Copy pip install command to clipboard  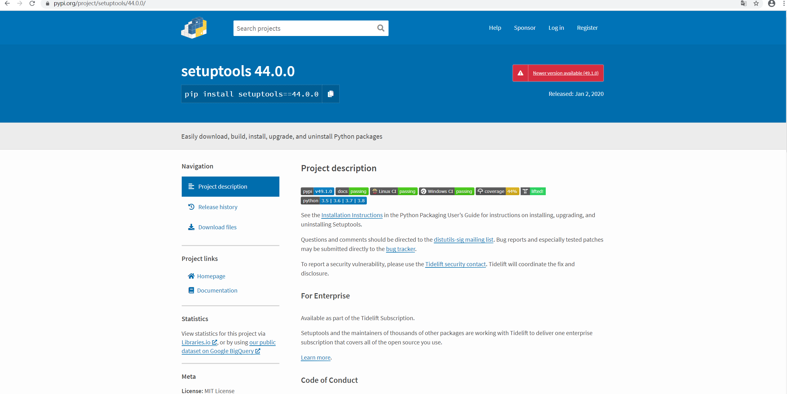331,94
